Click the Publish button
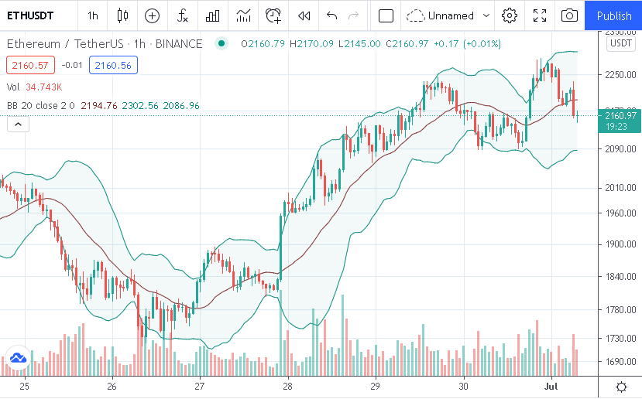The height and width of the screenshot is (399, 642). [613, 15]
